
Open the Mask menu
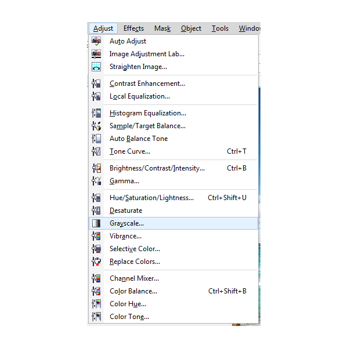[162, 28]
